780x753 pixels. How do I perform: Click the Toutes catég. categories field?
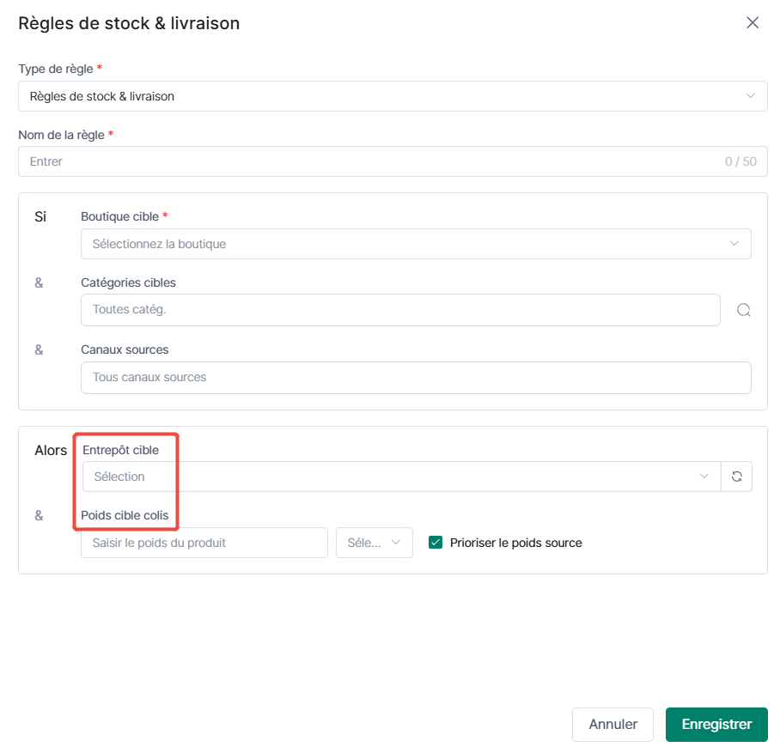pos(400,310)
